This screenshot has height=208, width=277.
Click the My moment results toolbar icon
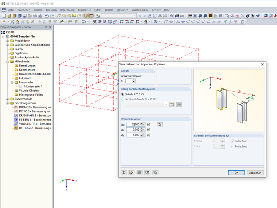[x=203, y=22]
